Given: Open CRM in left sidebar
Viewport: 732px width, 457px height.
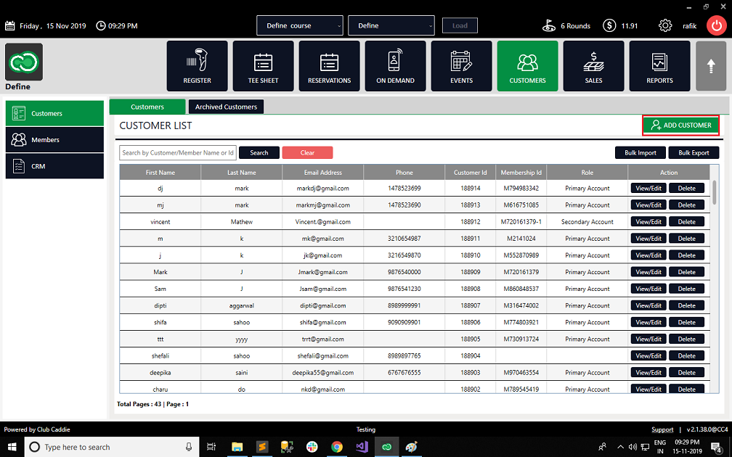Looking at the screenshot, I should click(54, 166).
